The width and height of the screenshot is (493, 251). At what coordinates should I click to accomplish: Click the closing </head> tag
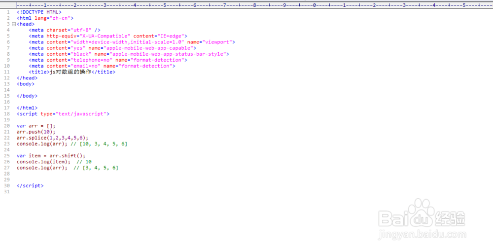point(27,78)
